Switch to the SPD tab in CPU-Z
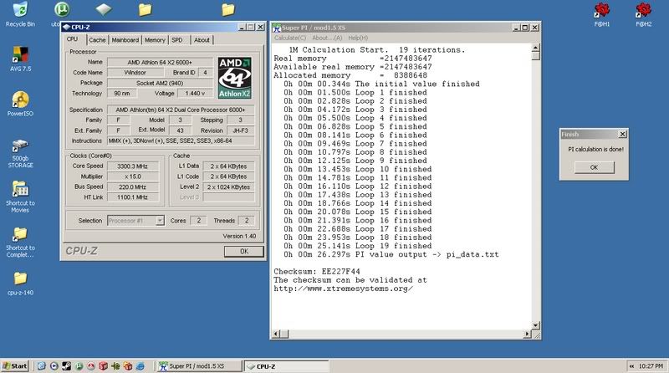 (x=177, y=39)
